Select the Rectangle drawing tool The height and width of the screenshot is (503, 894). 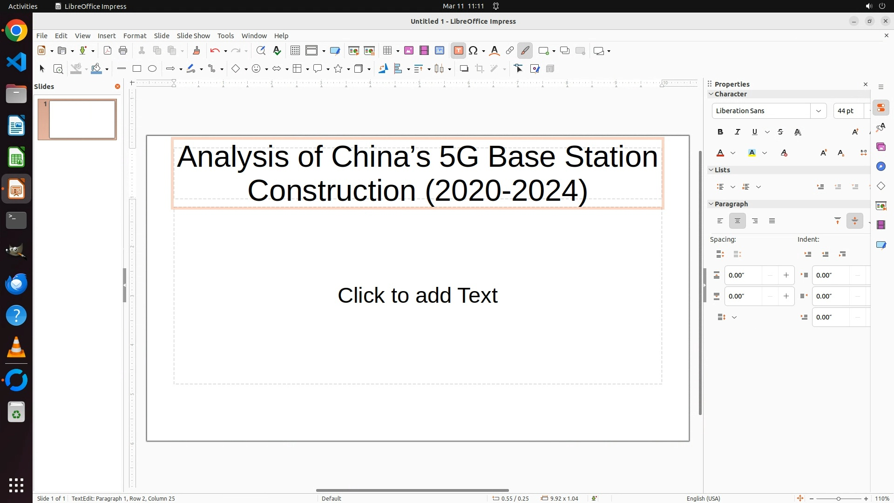[x=136, y=69]
